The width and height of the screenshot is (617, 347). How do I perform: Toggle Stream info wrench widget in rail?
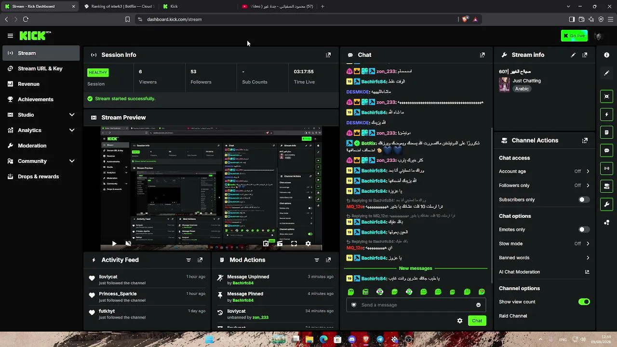tap(607, 204)
